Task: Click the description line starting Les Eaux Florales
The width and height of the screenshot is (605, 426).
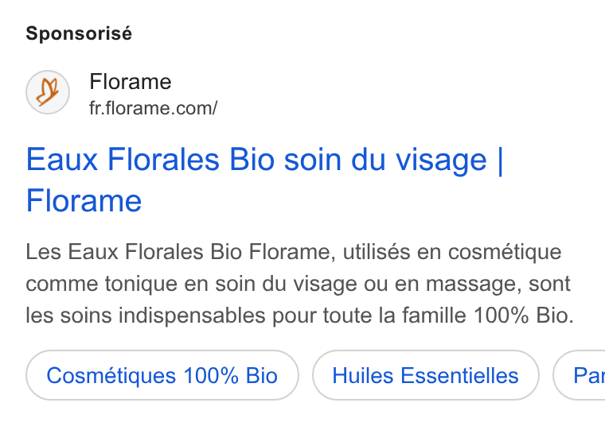Action: pos(294,252)
